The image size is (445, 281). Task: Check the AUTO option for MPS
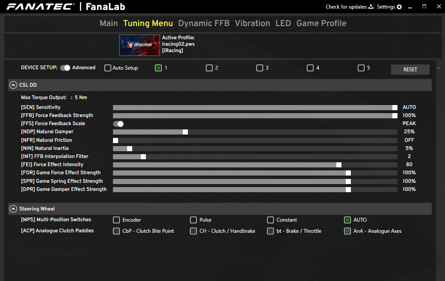pos(347,220)
